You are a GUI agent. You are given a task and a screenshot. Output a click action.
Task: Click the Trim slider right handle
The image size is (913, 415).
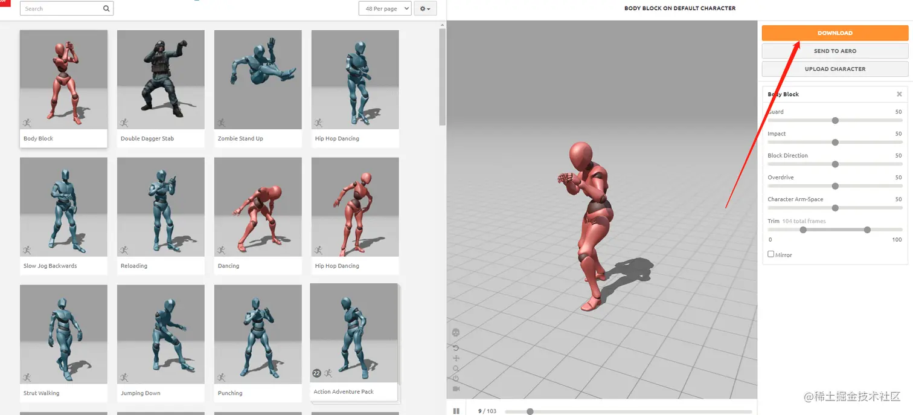pyautogui.click(x=867, y=230)
